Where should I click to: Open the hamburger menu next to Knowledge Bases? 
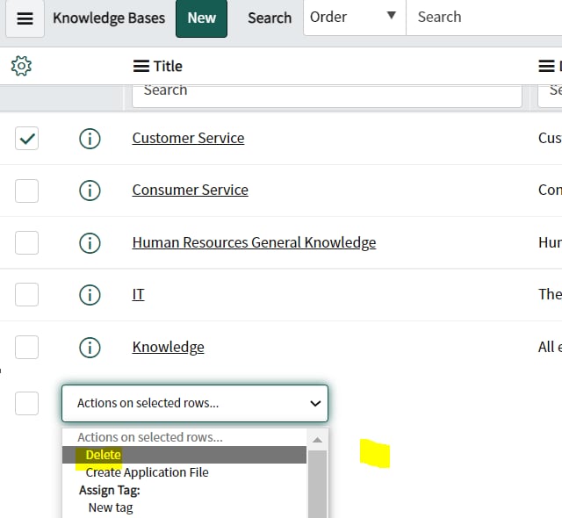click(x=25, y=18)
